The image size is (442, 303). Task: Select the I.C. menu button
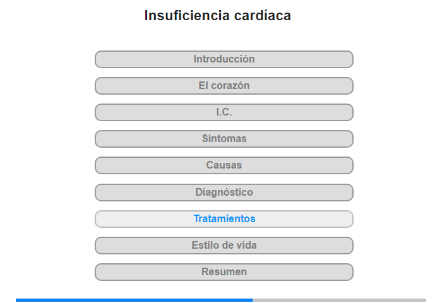pos(224,112)
